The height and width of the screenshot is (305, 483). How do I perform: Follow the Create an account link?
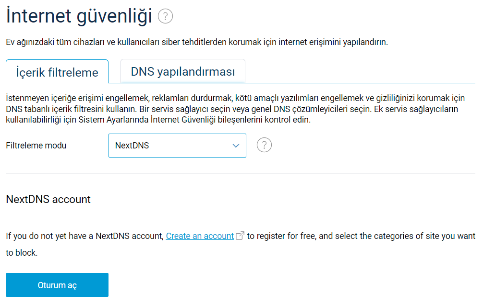(200, 236)
